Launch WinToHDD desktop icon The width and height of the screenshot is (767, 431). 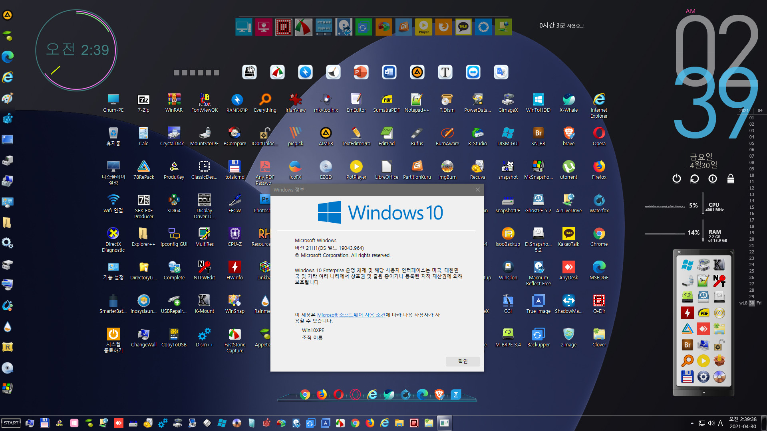click(538, 103)
